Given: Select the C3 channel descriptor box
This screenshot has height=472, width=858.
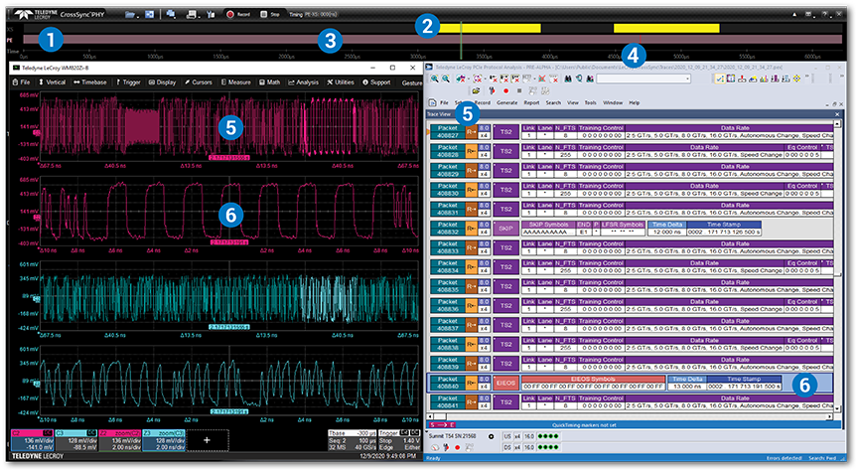Looking at the screenshot, I should tap(76, 440).
